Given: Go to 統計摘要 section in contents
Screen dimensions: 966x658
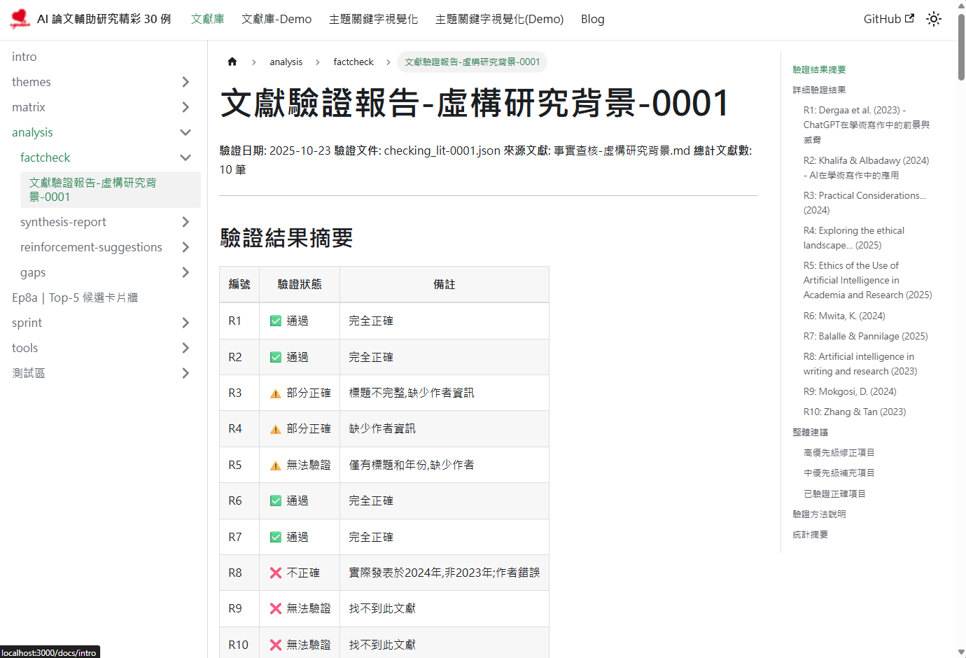Looking at the screenshot, I should point(810,534).
